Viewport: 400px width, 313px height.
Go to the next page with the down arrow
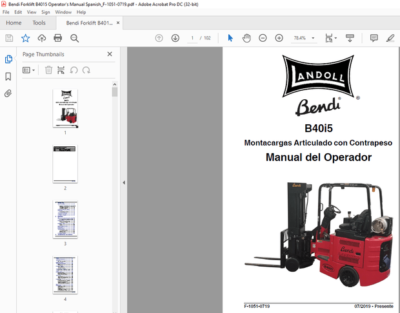[175, 38]
